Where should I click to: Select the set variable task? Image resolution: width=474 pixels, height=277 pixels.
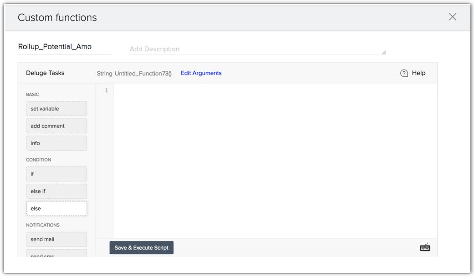tap(57, 109)
